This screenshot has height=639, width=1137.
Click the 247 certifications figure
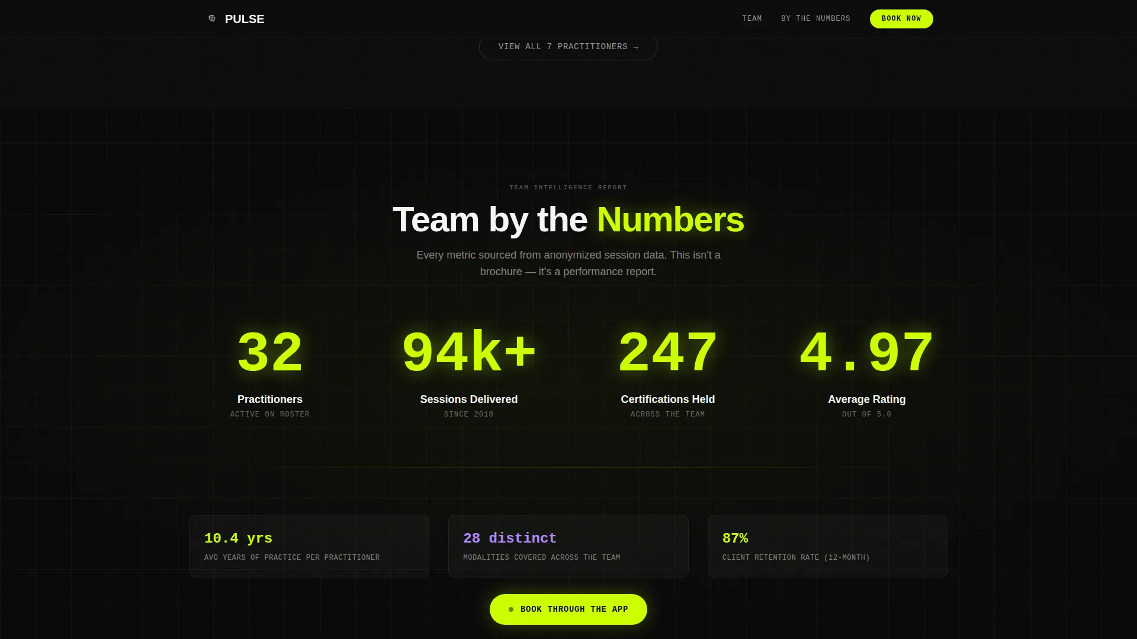(x=668, y=353)
